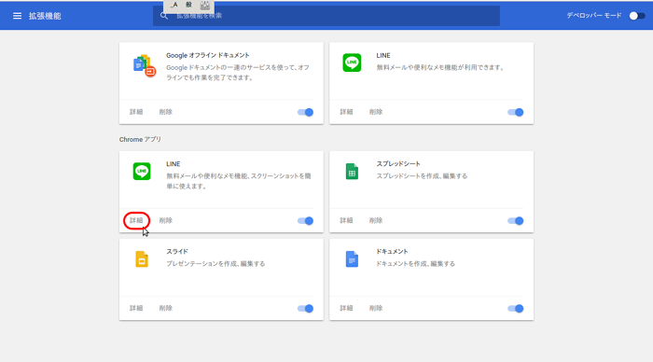Disable the ドキュメント app toggle
Image resolution: width=653 pixels, height=362 pixels.
coord(516,308)
